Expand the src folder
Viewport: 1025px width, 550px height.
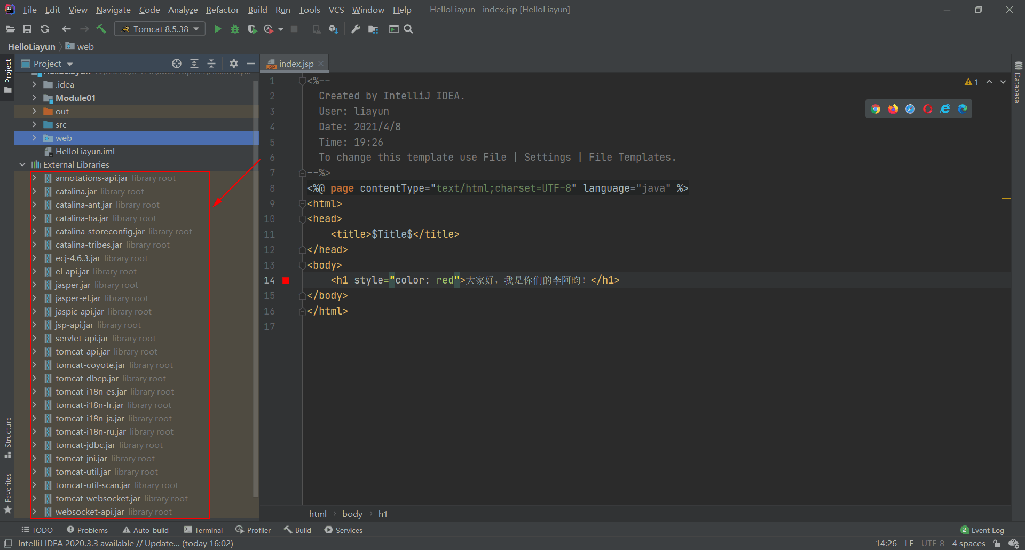34,124
